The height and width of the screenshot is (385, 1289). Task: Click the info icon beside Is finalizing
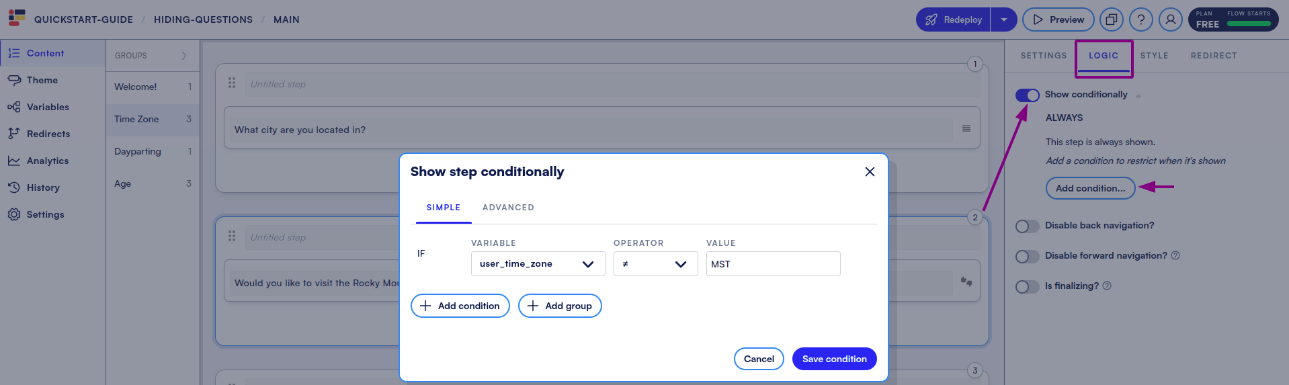point(1107,286)
